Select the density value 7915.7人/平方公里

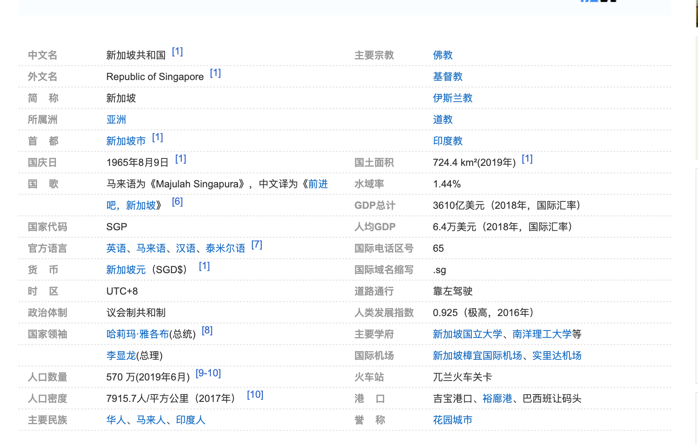pyautogui.click(x=148, y=399)
